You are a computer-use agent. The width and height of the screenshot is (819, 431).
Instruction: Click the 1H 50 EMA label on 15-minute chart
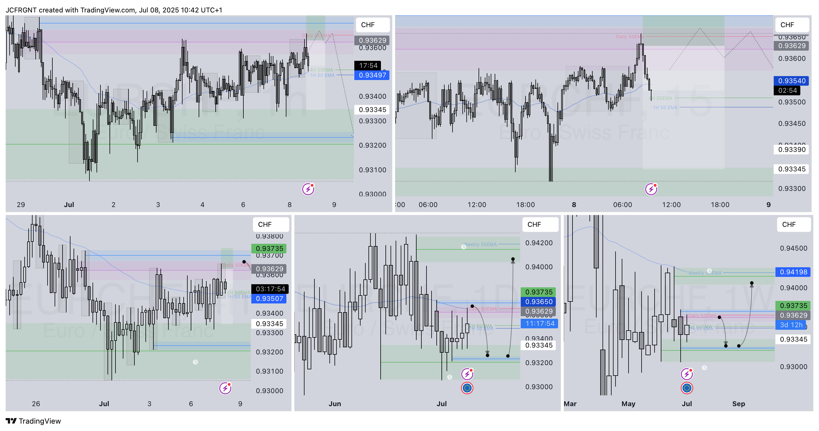665,107
